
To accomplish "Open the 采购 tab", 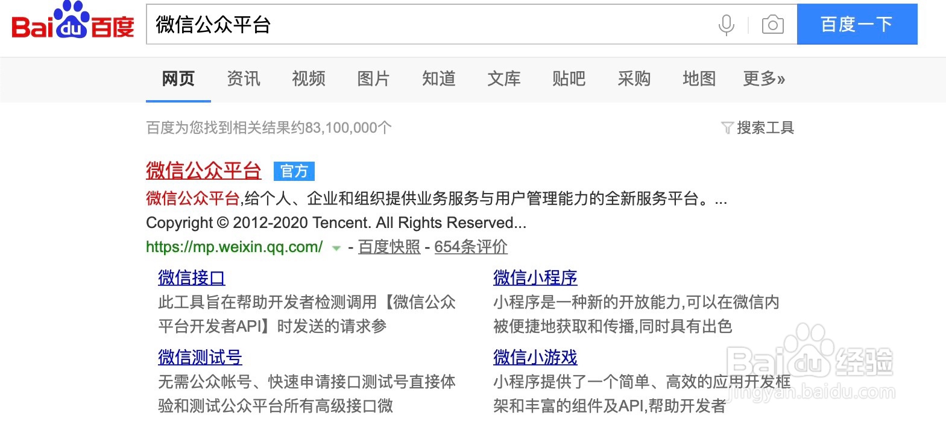I will [634, 78].
